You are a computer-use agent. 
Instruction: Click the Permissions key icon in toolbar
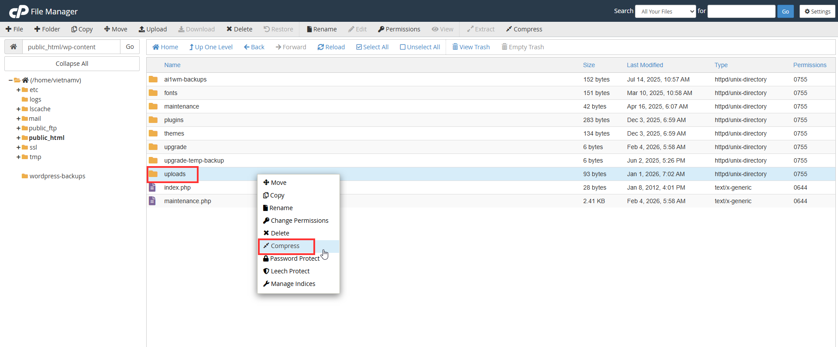[381, 29]
